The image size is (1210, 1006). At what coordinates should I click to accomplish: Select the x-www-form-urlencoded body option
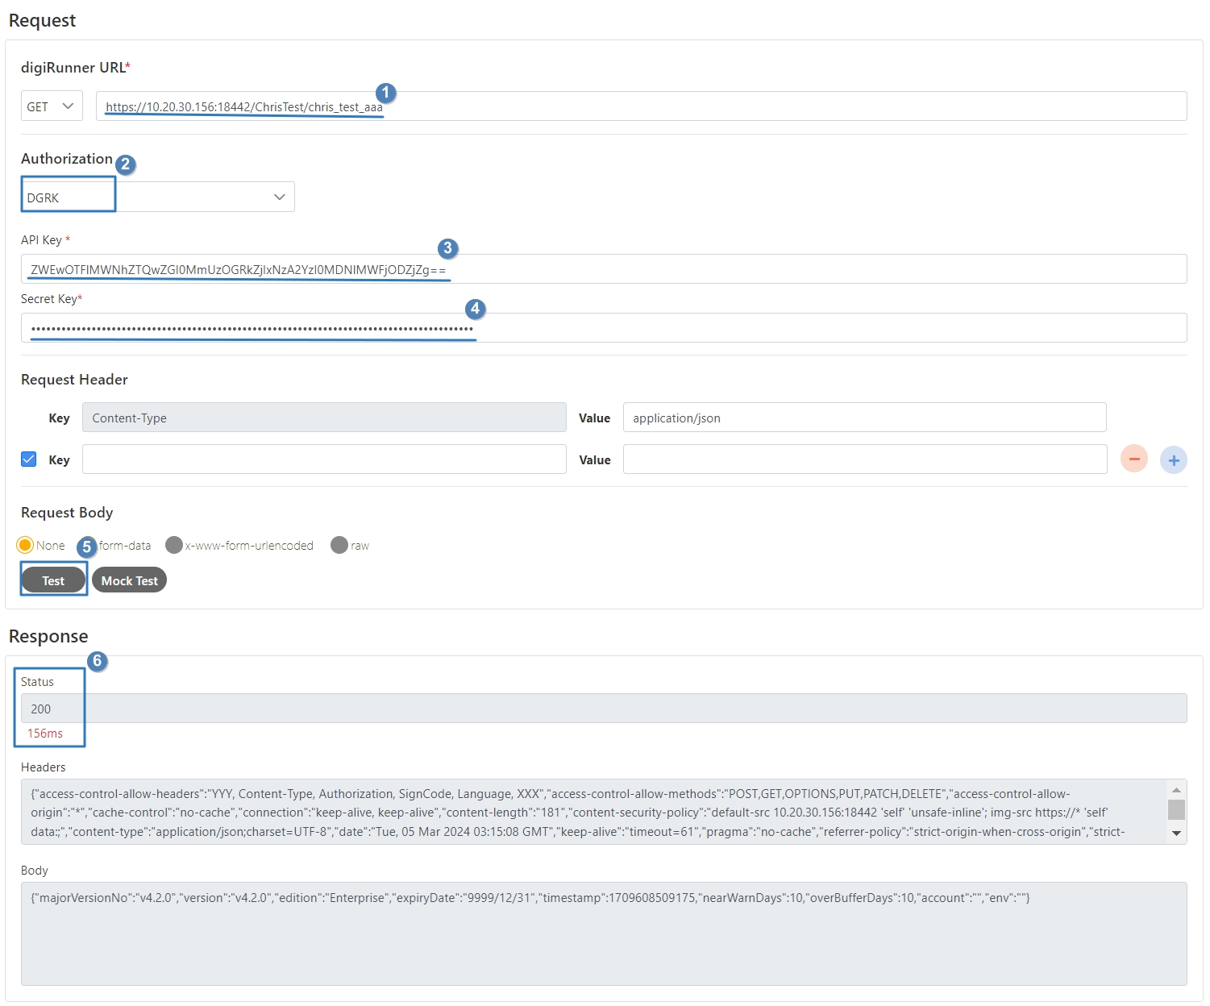point(174,545)
